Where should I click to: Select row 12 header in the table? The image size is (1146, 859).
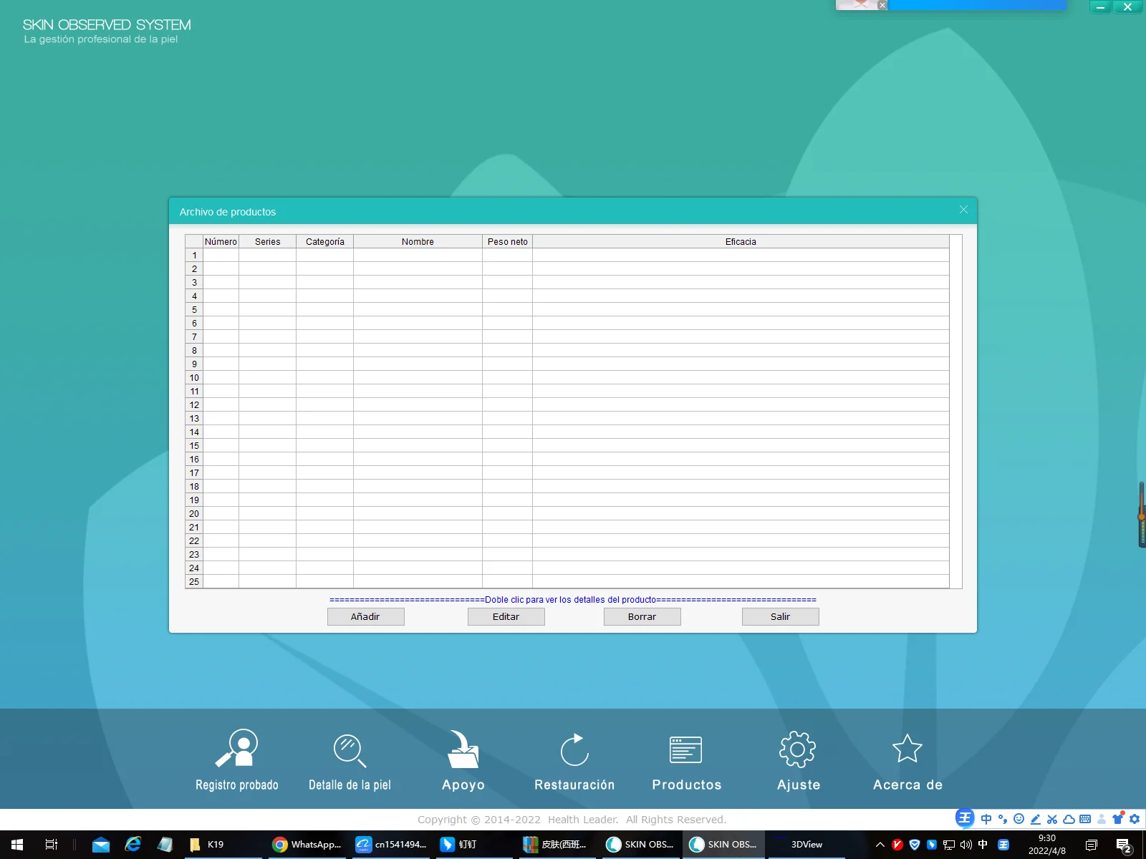tap(194, 405)
